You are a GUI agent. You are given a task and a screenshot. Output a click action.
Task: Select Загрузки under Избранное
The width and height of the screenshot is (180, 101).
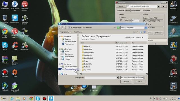point(68,39)
